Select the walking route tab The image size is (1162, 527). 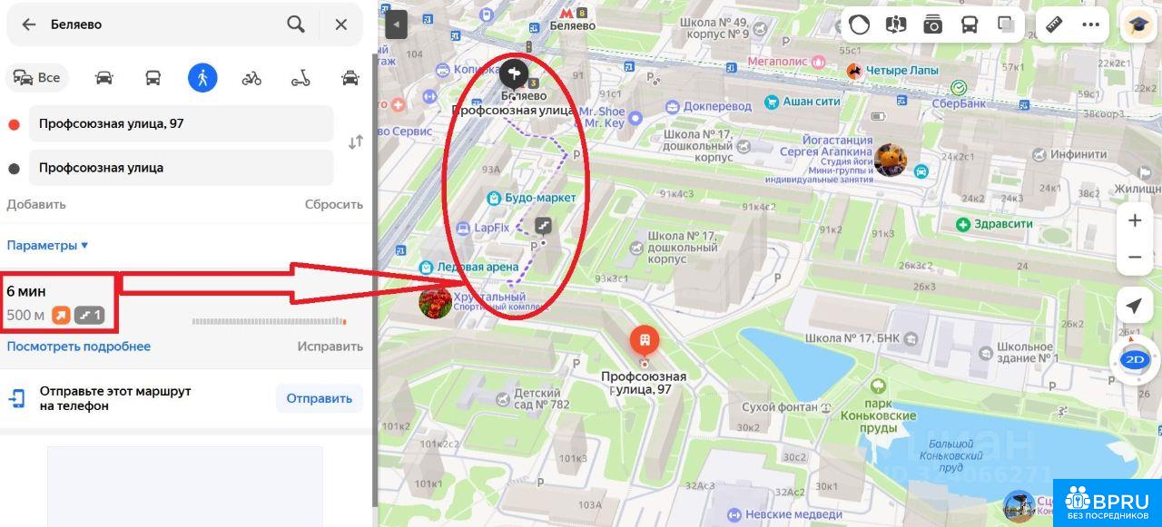tap(202, 78)
